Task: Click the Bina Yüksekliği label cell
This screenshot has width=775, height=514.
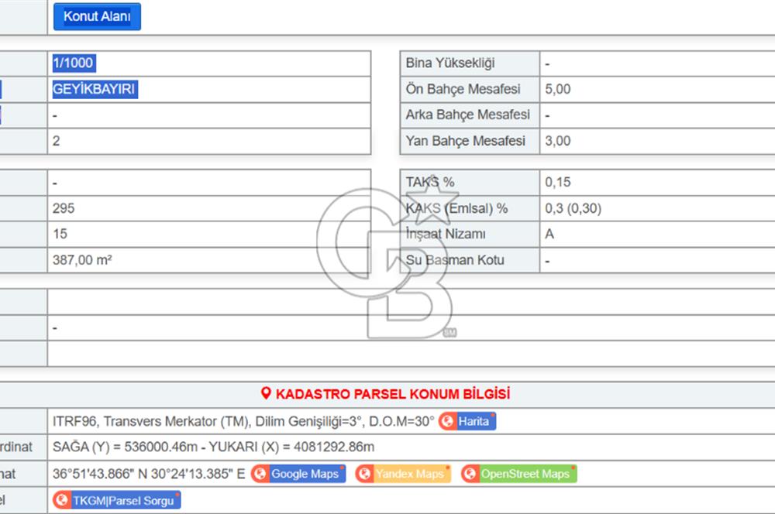Action: point(449,63)
